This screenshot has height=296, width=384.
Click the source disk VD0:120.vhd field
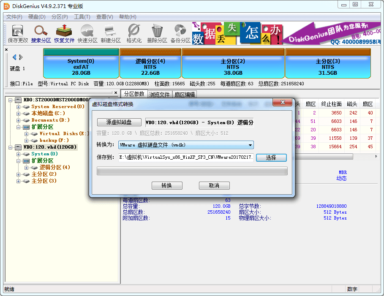point(199,122)
